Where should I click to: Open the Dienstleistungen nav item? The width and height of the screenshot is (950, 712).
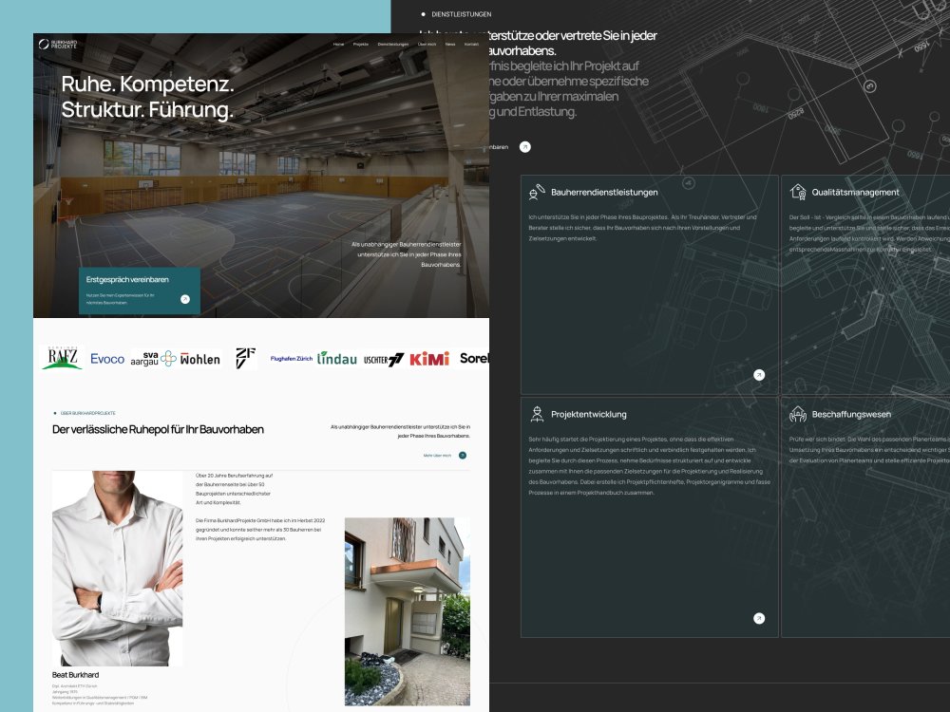pos(393,45)
